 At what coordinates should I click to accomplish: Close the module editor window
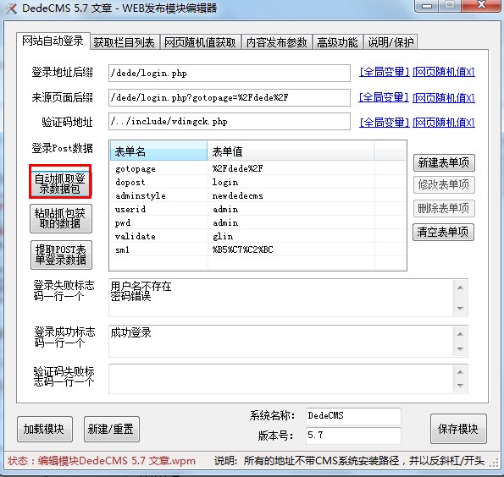pyautogui.click(x=481, y=5)
